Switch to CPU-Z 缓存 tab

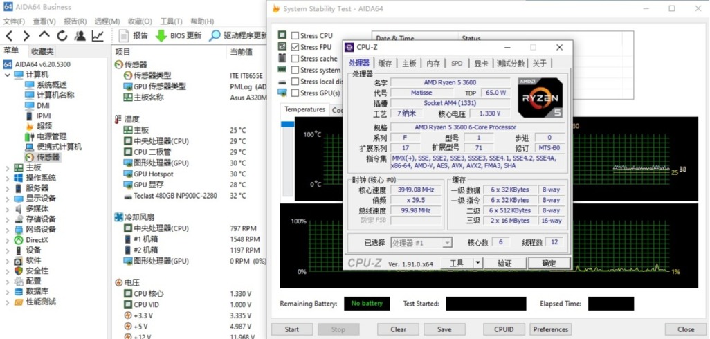coord(385,64)
